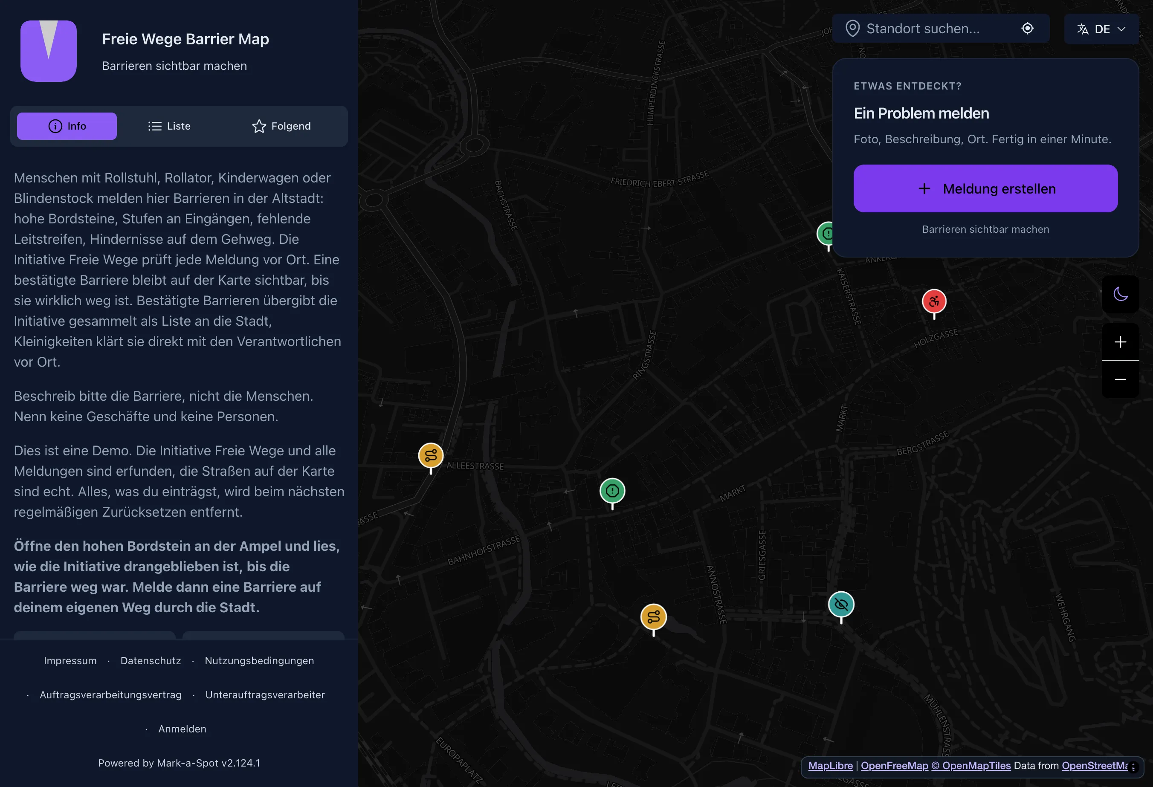Open the DE language dropdown
The image size is (1153, 787).
pyautogui.click(x=1101, y=29)
